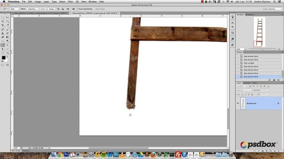The width and height of the screenshot is (284, 159).
Task: Open the path operations menu in options bar
Action: 59,9
